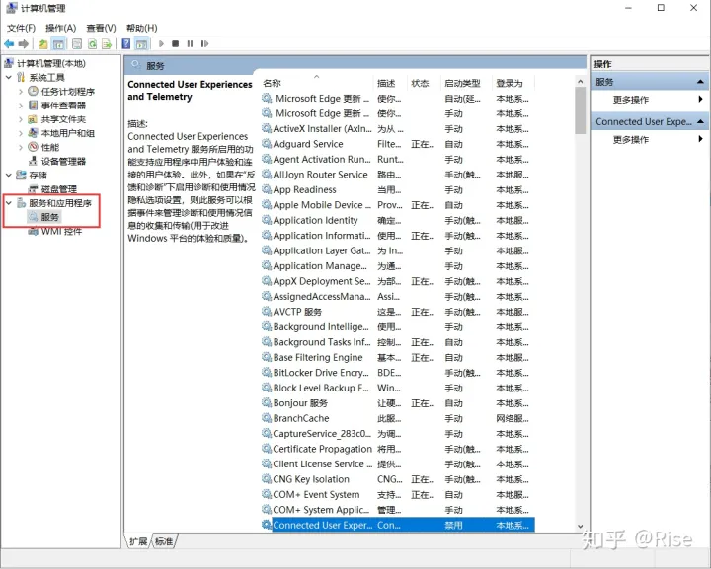The height and width of the screenshot is (569, 711).
Task: Select the Apple Mobile Device service row
Action: pos(398,205)
